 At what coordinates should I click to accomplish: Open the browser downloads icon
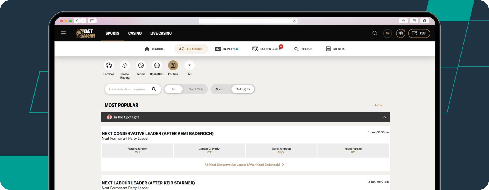click(424, 21)
